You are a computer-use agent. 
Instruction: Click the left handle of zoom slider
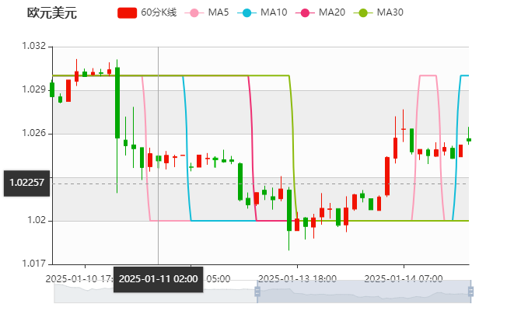point(256,292)
